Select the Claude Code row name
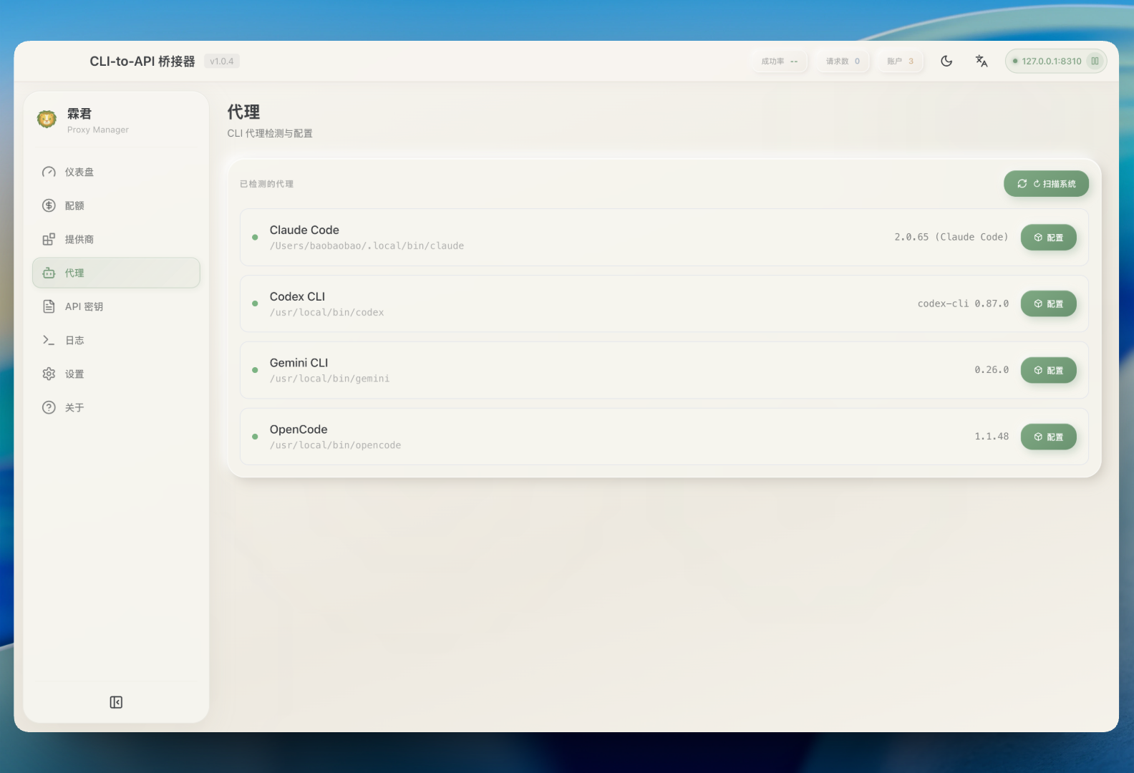This screenshot has height=773, width=1134. click(304, 230)
